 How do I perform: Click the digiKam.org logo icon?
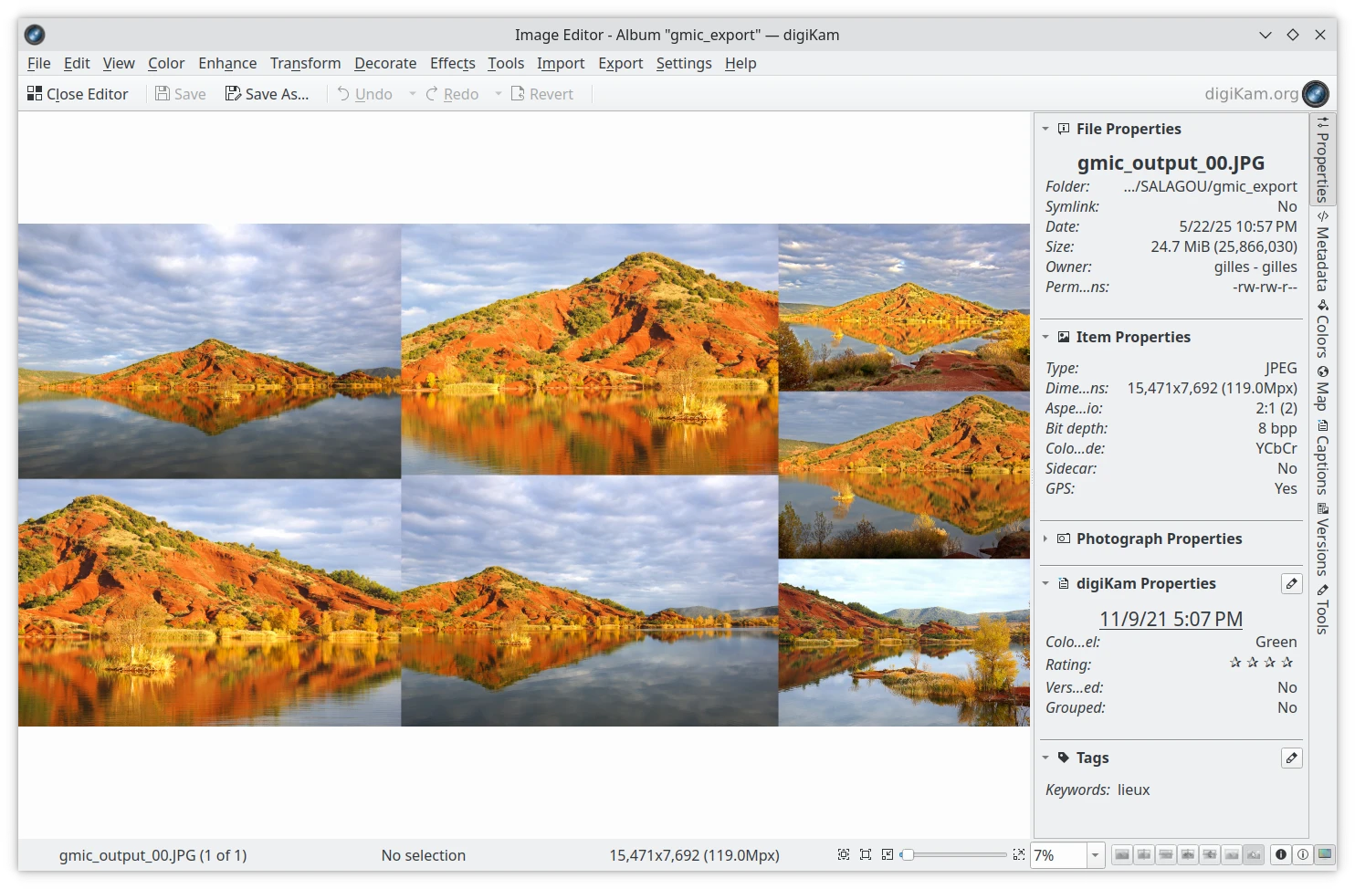tap(1316, 94)
